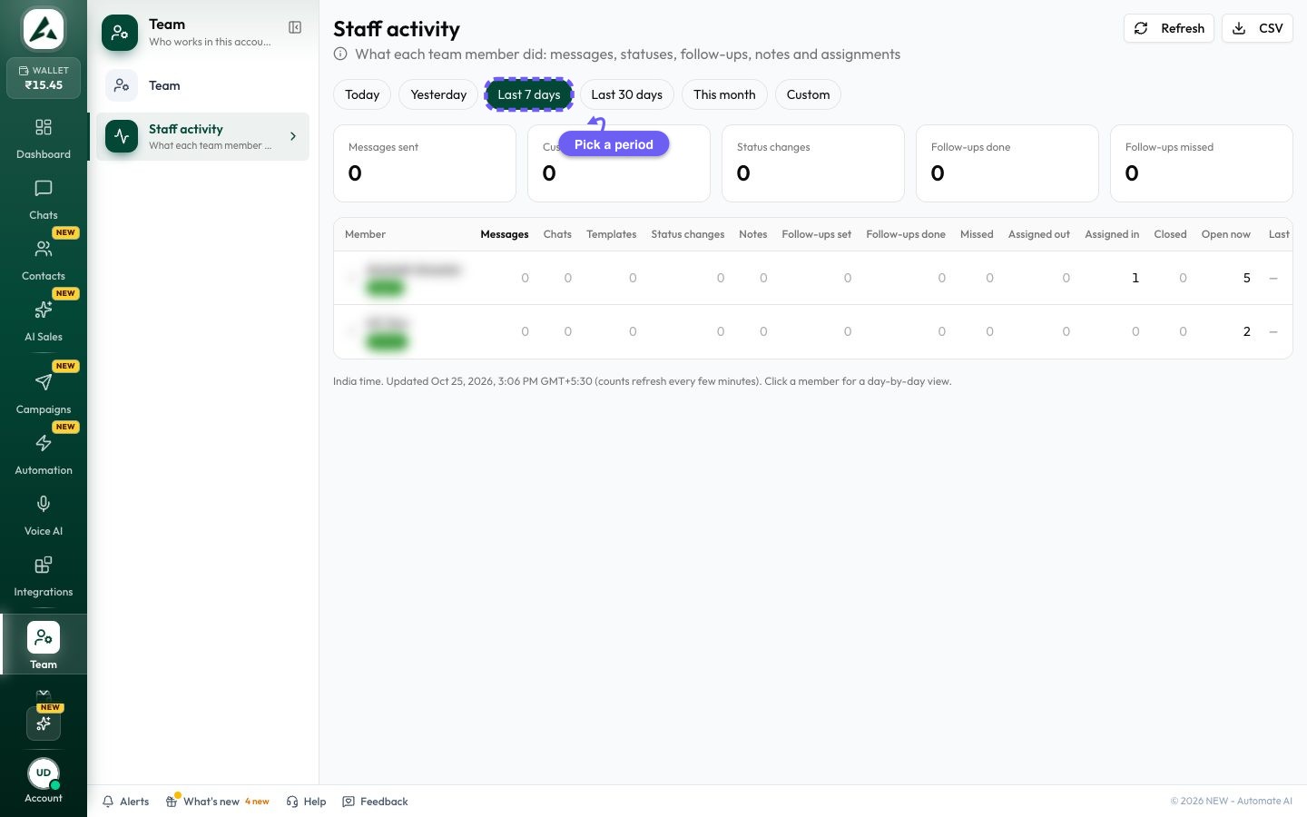Click the sparkle icon above Account
This screenshot has height=817, width=1307.
click(44, 723)
